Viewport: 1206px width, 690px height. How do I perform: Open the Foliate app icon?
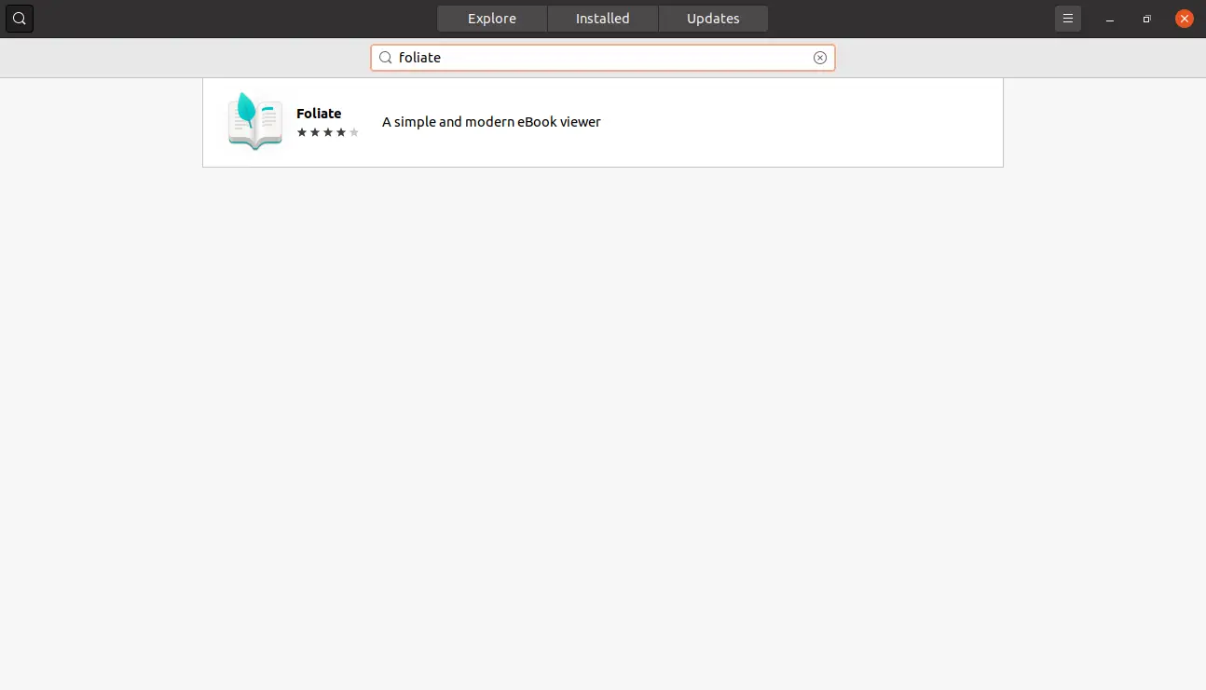pos(254,121)
